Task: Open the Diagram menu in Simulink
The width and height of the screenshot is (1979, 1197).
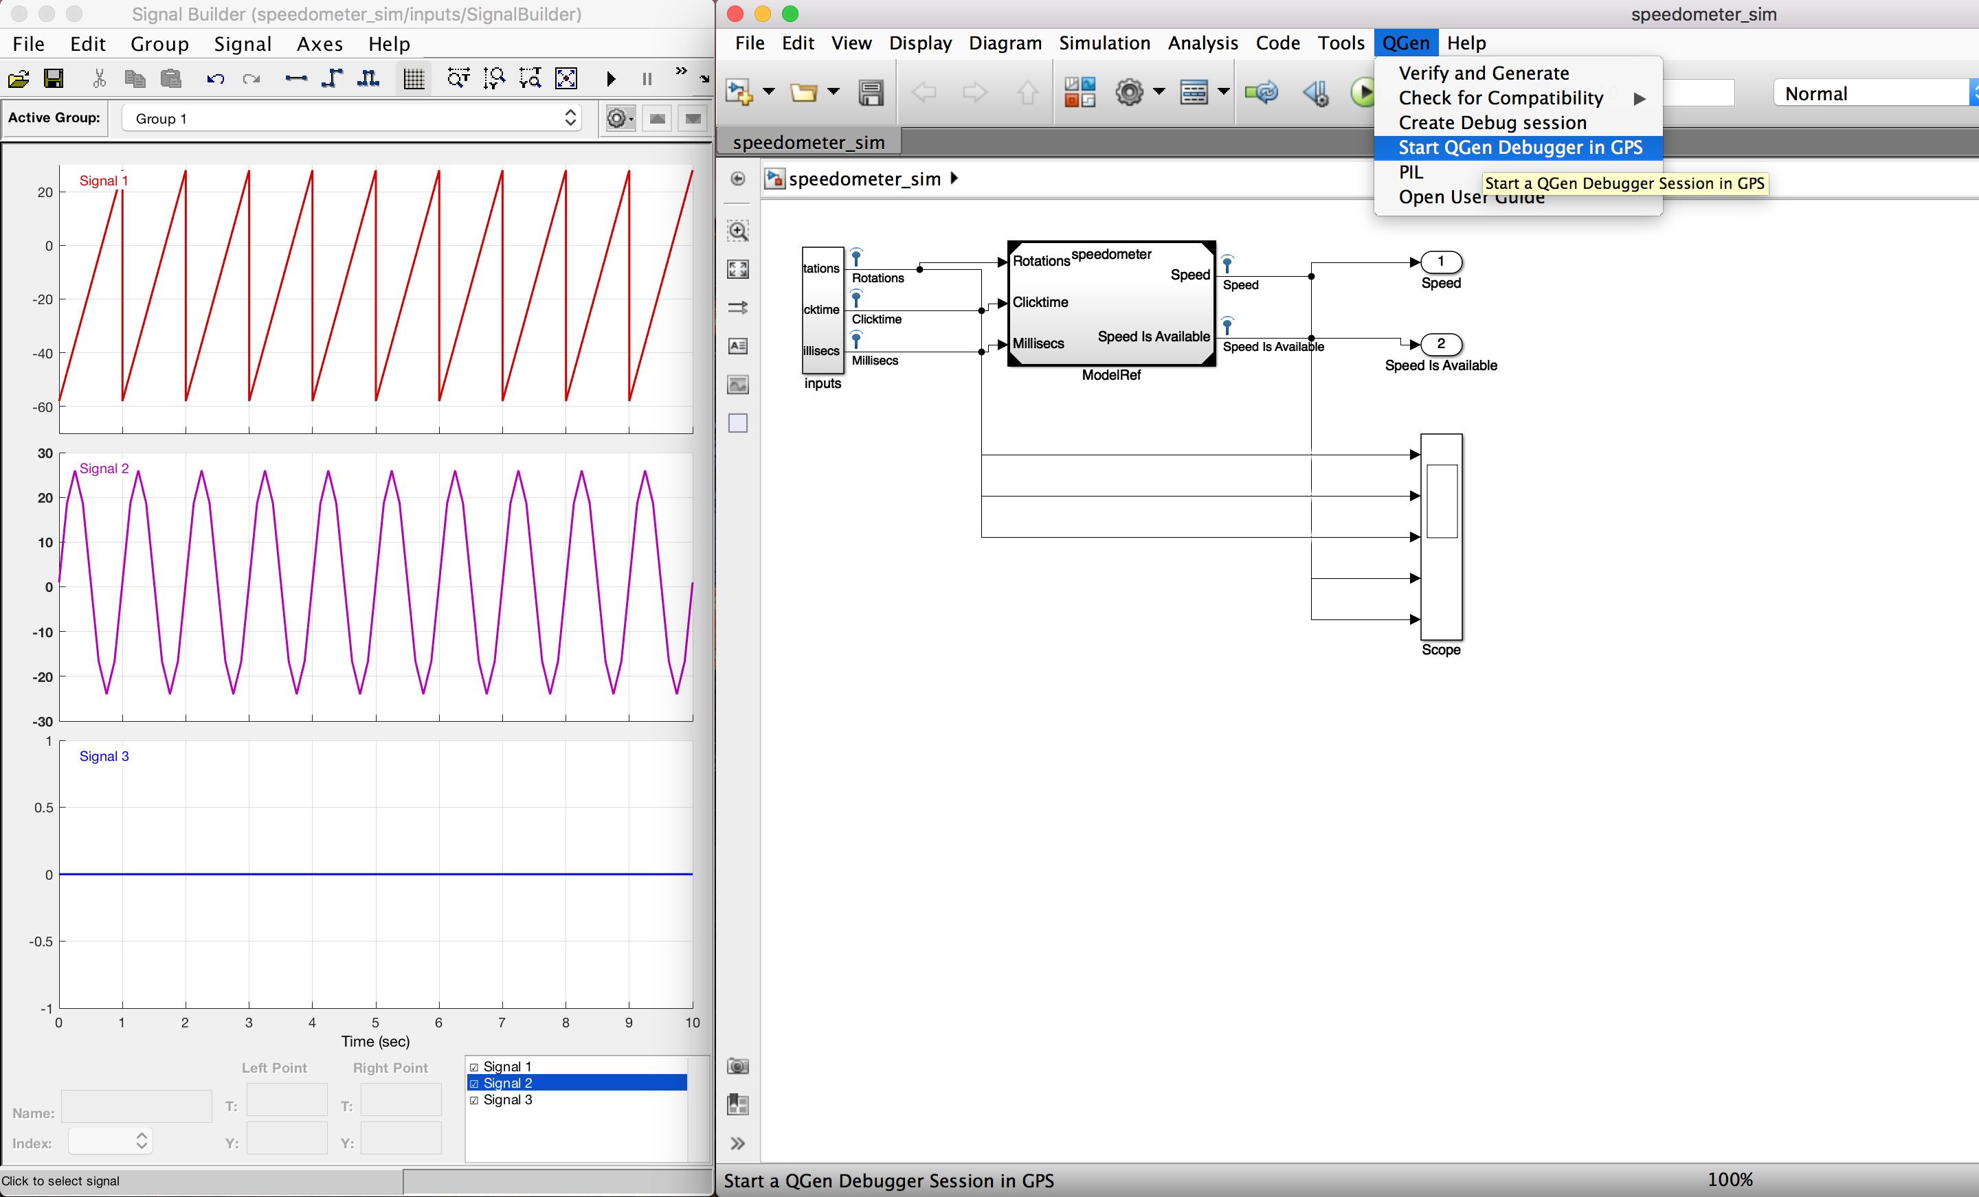Action: tap(1005, 43)
